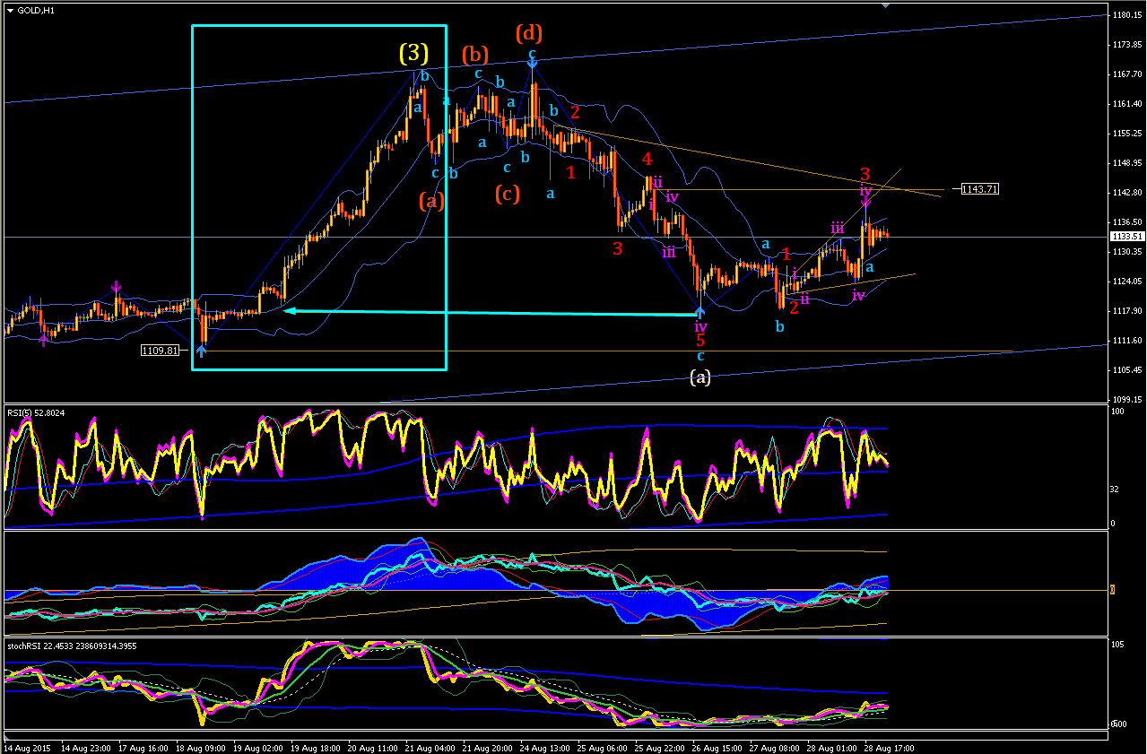Click the white (a) label at chart bottom
Viewport: 1147px width, 754px height.
tap(700, 377)
